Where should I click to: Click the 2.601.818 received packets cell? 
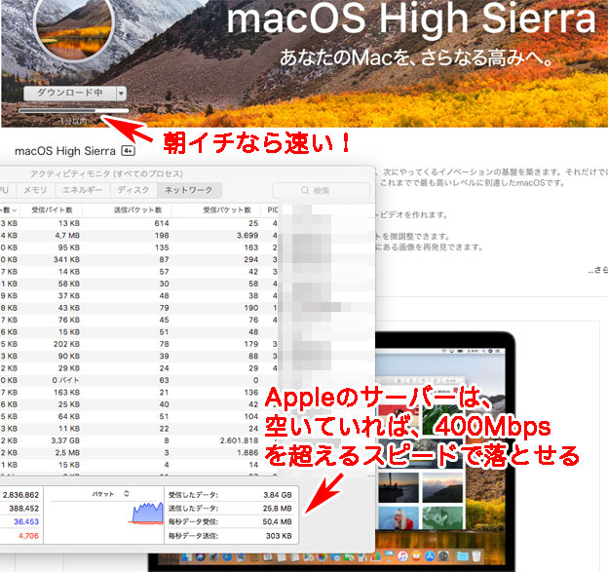[x=240, y=440]
